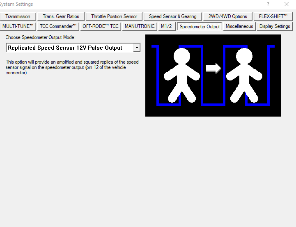The image size is (296, 227).
Task: Select the OFF-RODE TCC tab
Action: click(x=101, y=26)
